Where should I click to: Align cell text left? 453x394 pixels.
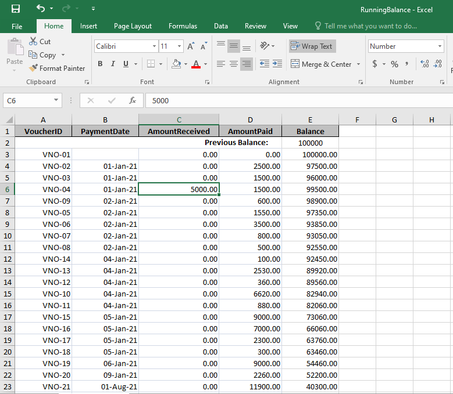(x=221, y=64)
